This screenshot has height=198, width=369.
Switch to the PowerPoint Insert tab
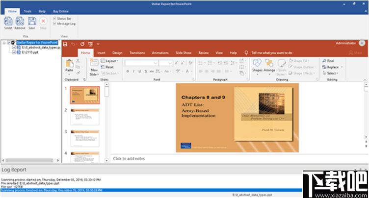(102, 53)
